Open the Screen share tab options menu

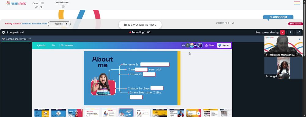click(x=30, y=39)
